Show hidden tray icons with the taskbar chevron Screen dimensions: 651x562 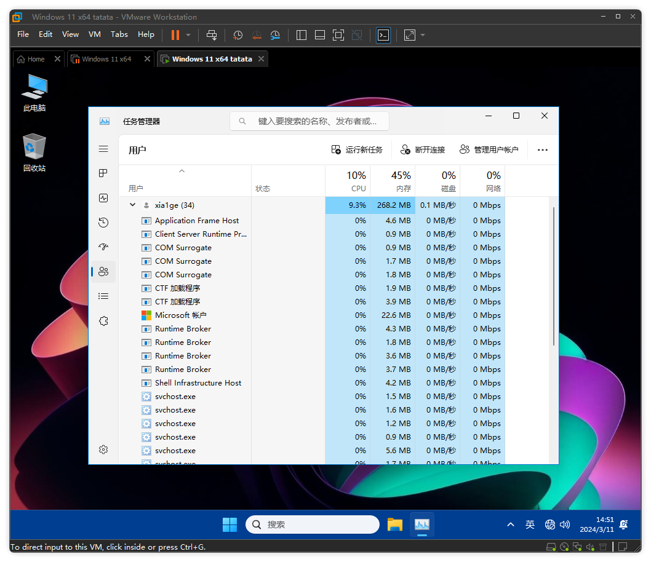point(510,524)
